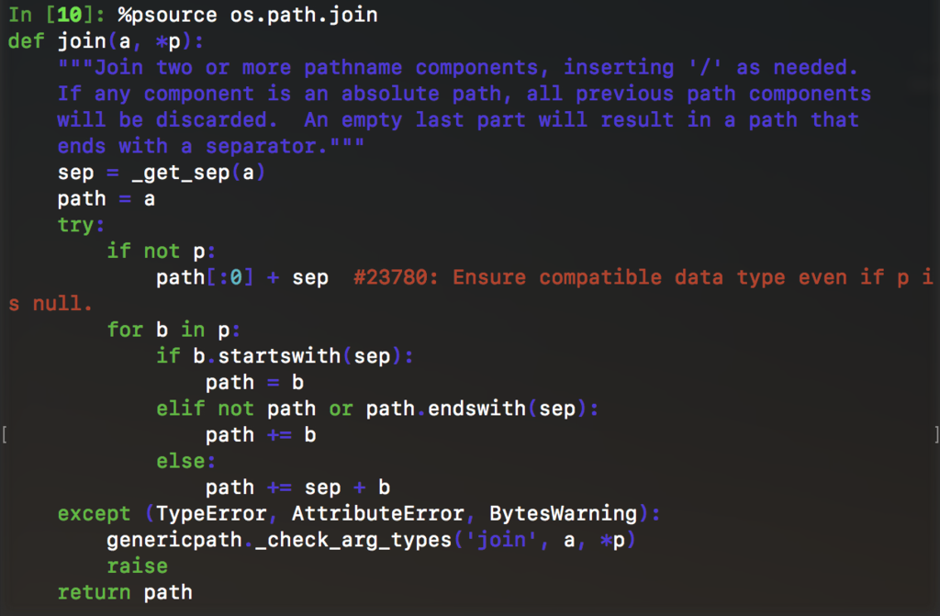Click the "elif not path or path.endswith(sep):" line
Viewport: 940px width, 616px height.
point(377,409)
